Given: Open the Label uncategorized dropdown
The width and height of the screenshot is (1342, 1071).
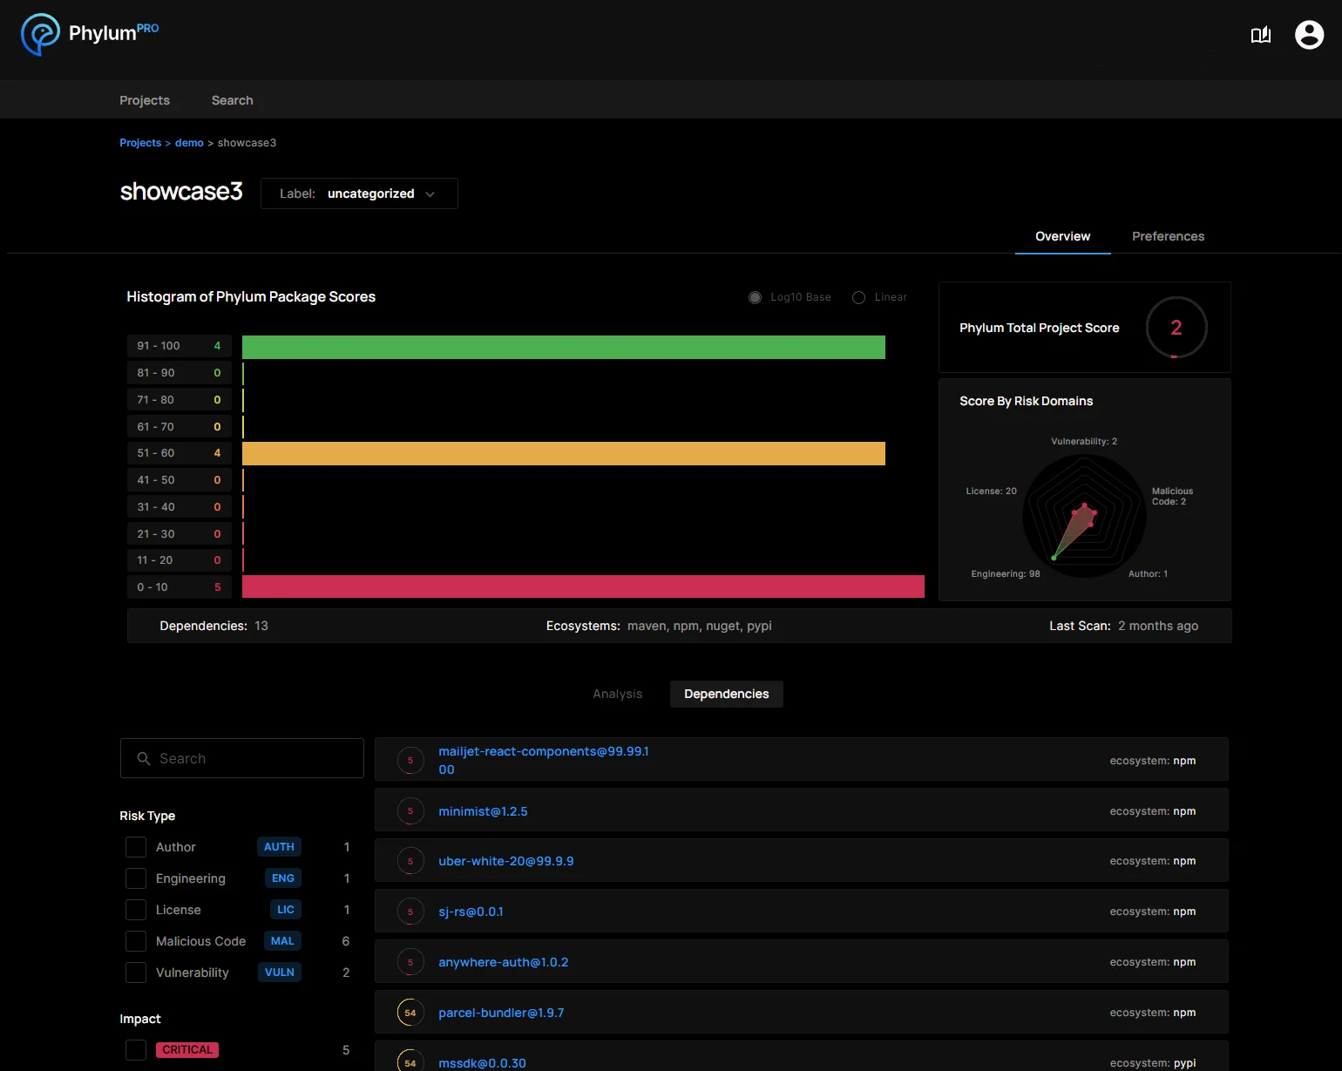Looking at the screenshot, I should (359, 193).
